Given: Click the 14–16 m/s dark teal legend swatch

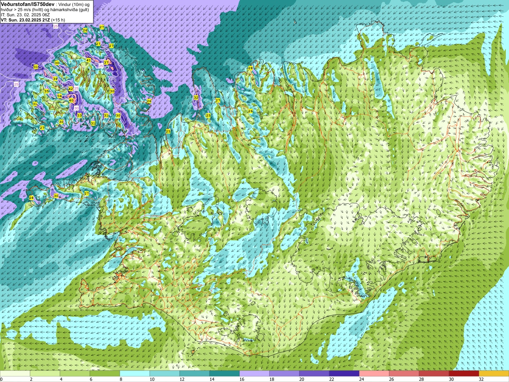Looking at the screenshot, I should pyautogui.click(x=225, y=374).
